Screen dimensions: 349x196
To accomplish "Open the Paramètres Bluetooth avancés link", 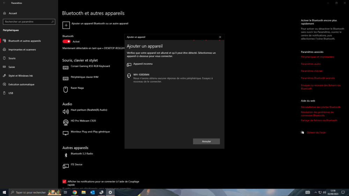I will pos(318,78).
